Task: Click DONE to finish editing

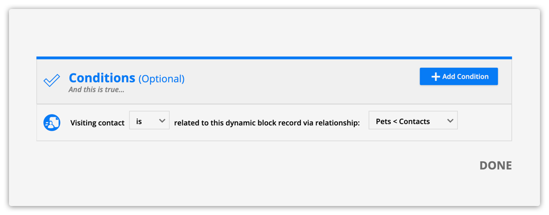Action: pyautogui.click(x=496, y=166)
